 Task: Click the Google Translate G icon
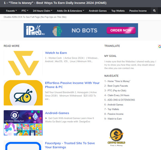coord(160,46)
